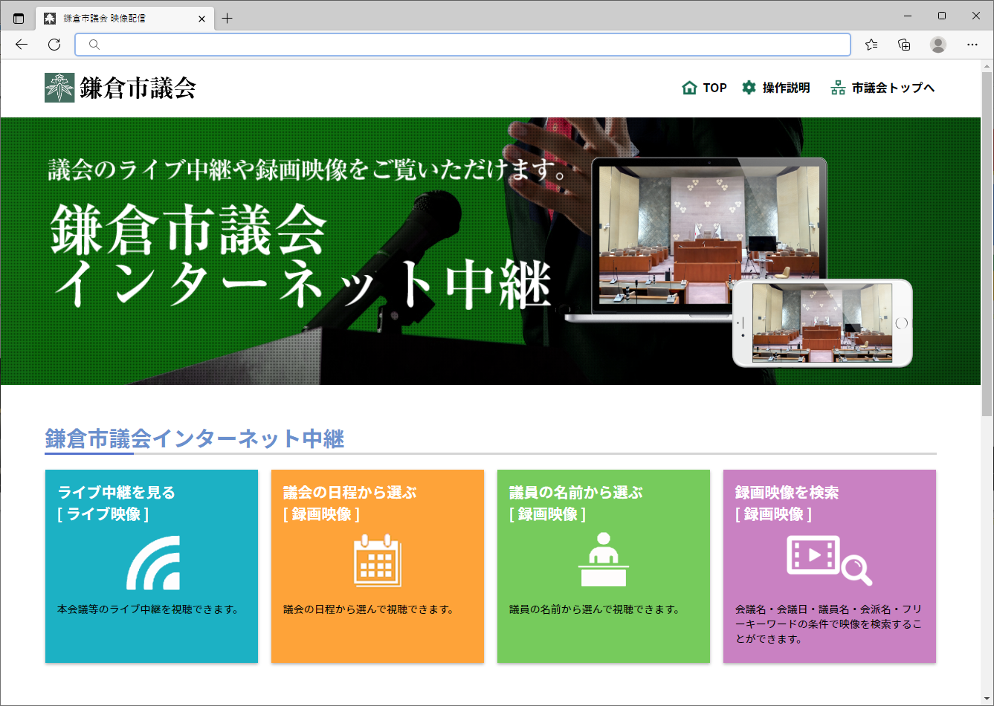Open the browser favorites icon
Image resolution: width=994 pixels, height=706 pixels.
(x=871, y=45)
